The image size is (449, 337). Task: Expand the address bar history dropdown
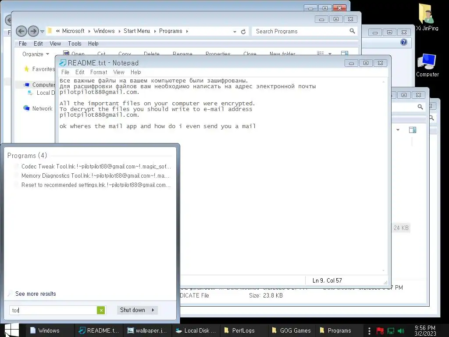click(235, 32)
